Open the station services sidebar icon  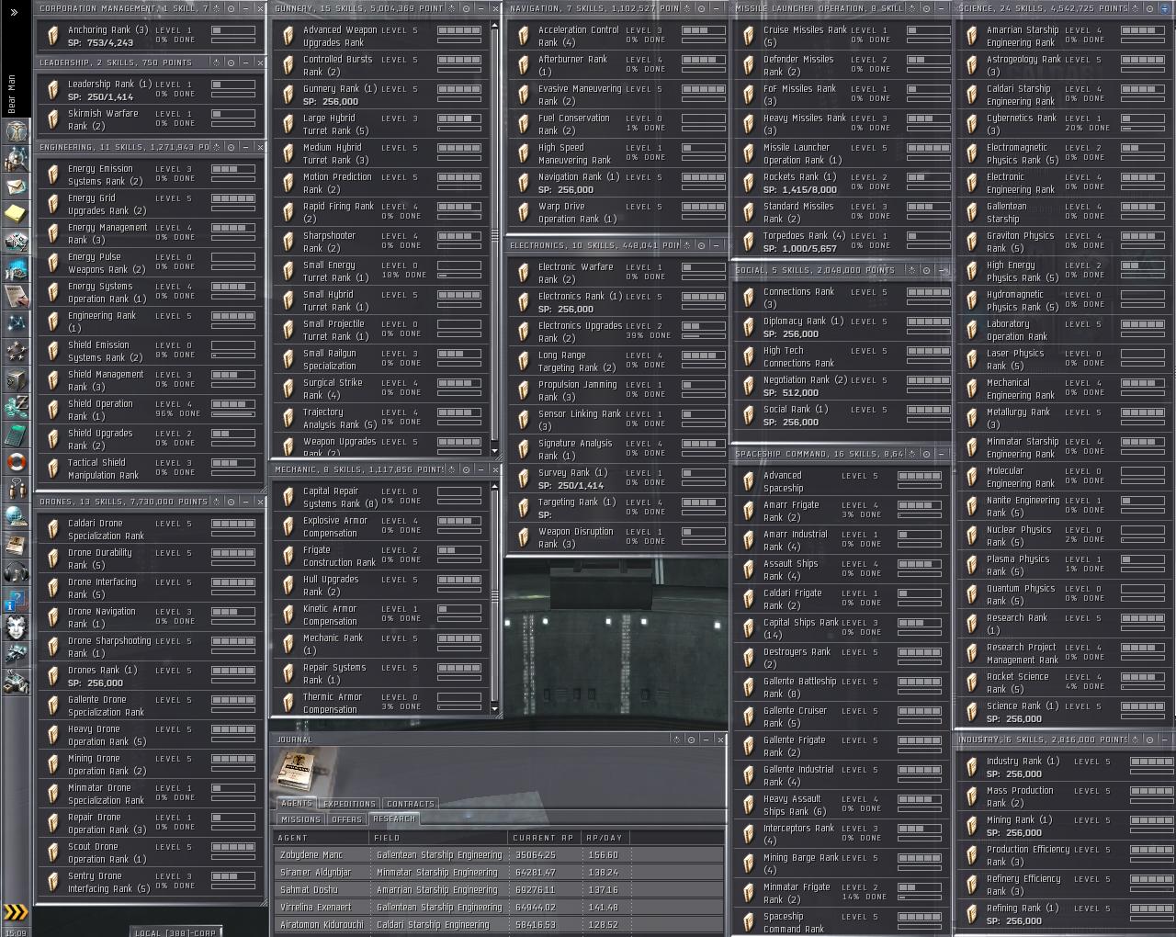point(16,683)
